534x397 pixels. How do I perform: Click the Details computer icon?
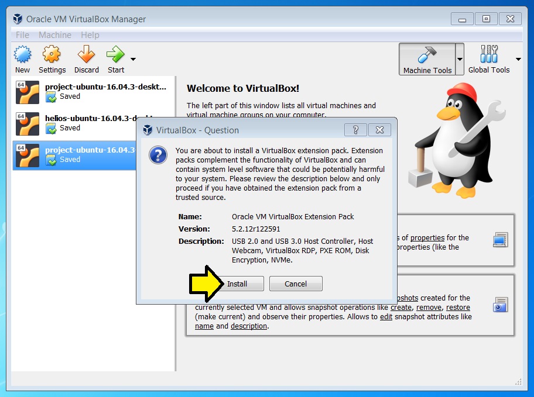pyautogui.click(x=500, y=240)
